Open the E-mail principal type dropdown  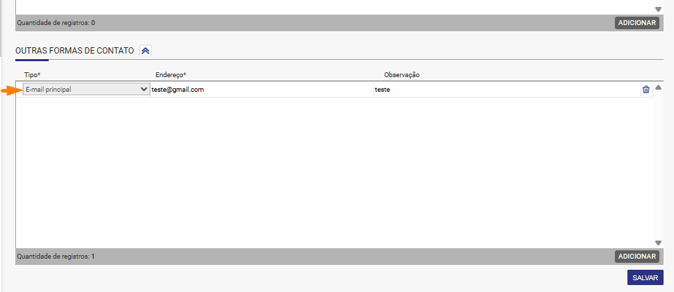click(x=86, y=89)
